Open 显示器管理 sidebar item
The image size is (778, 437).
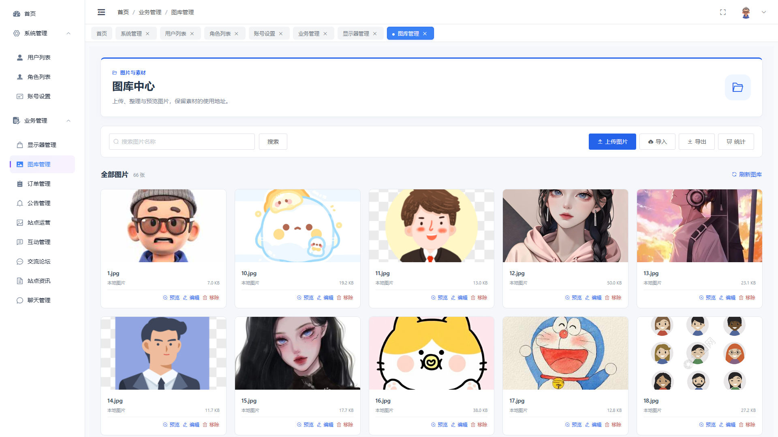pos(42,145)
